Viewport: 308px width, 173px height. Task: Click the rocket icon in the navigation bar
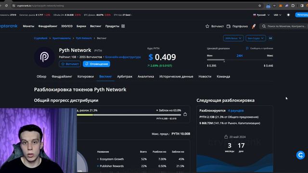pyautogui.click(x=254, y=26)
